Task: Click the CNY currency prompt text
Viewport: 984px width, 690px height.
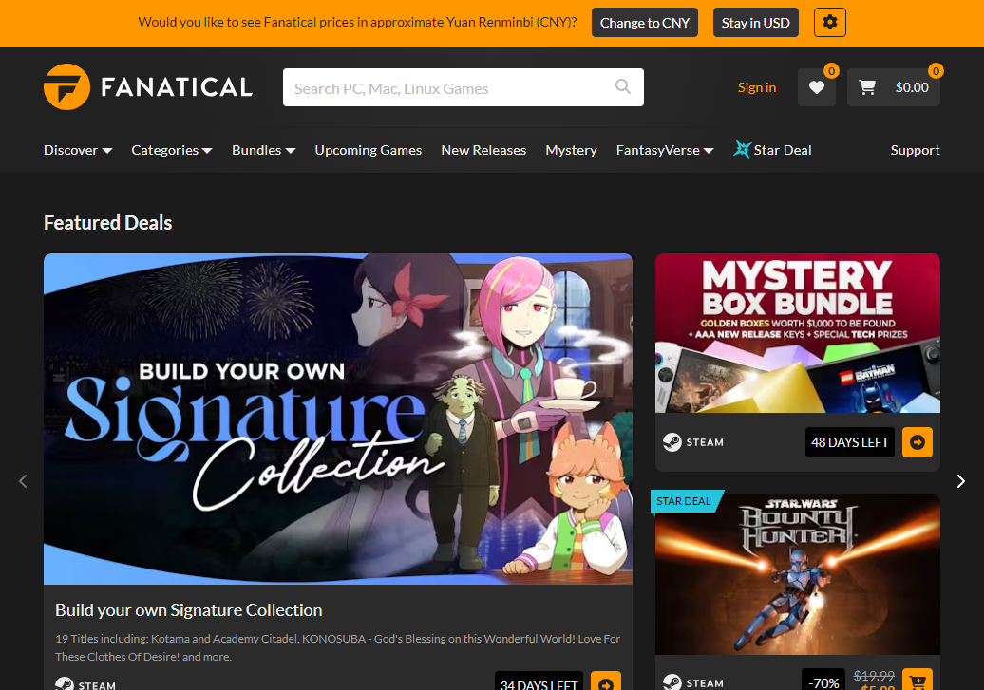Action: click(358, 23)
